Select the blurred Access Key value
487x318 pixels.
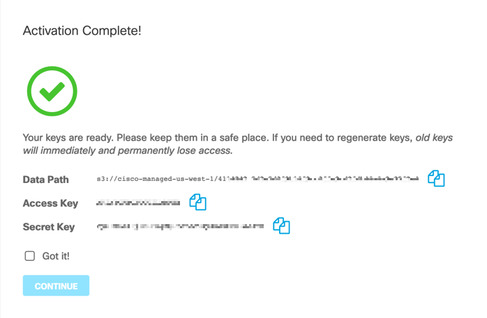pos(137,203)
